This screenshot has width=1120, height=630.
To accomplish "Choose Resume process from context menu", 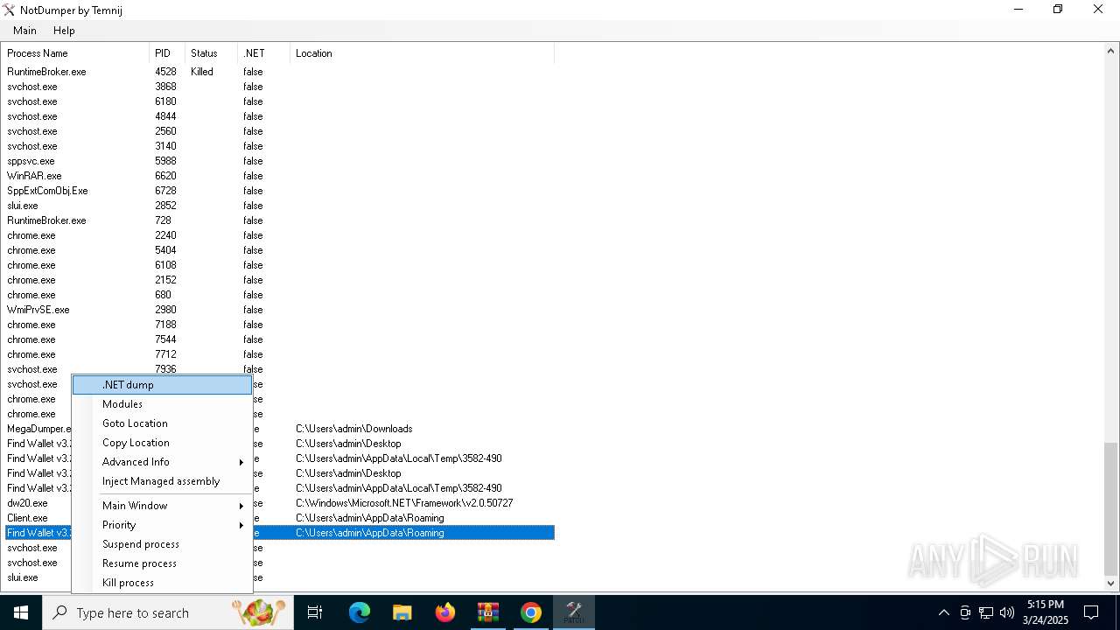I will (x=163, y=563).
